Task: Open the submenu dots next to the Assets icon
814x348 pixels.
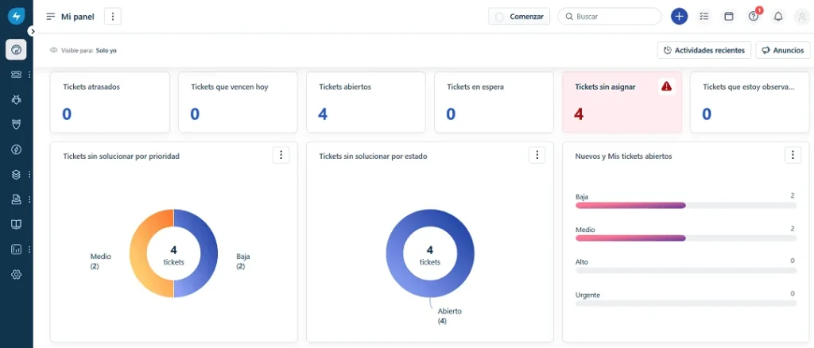Action: [29, 174]
